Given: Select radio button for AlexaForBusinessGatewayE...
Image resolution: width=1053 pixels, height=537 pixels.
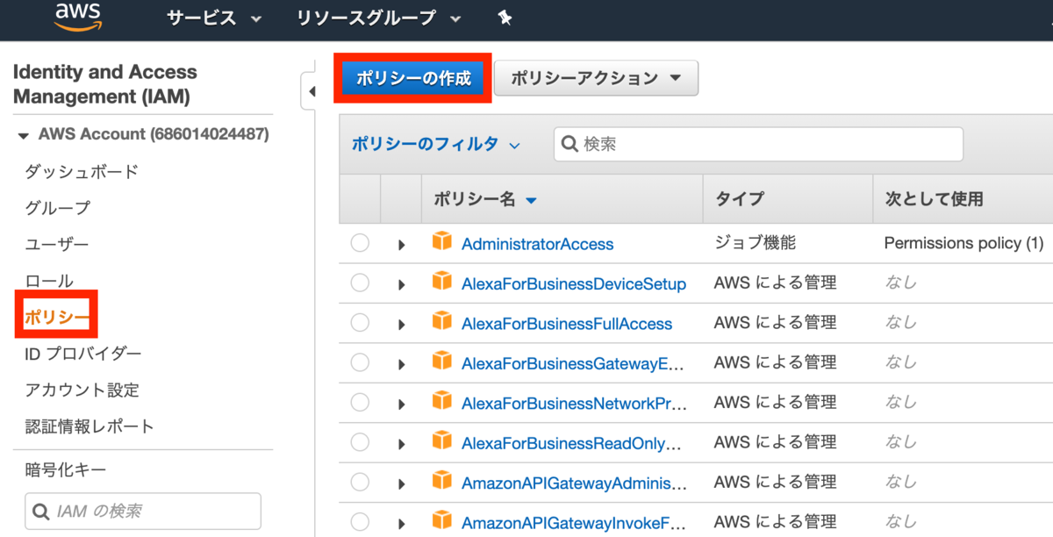Looking at the screenshot, I should 360,362.
